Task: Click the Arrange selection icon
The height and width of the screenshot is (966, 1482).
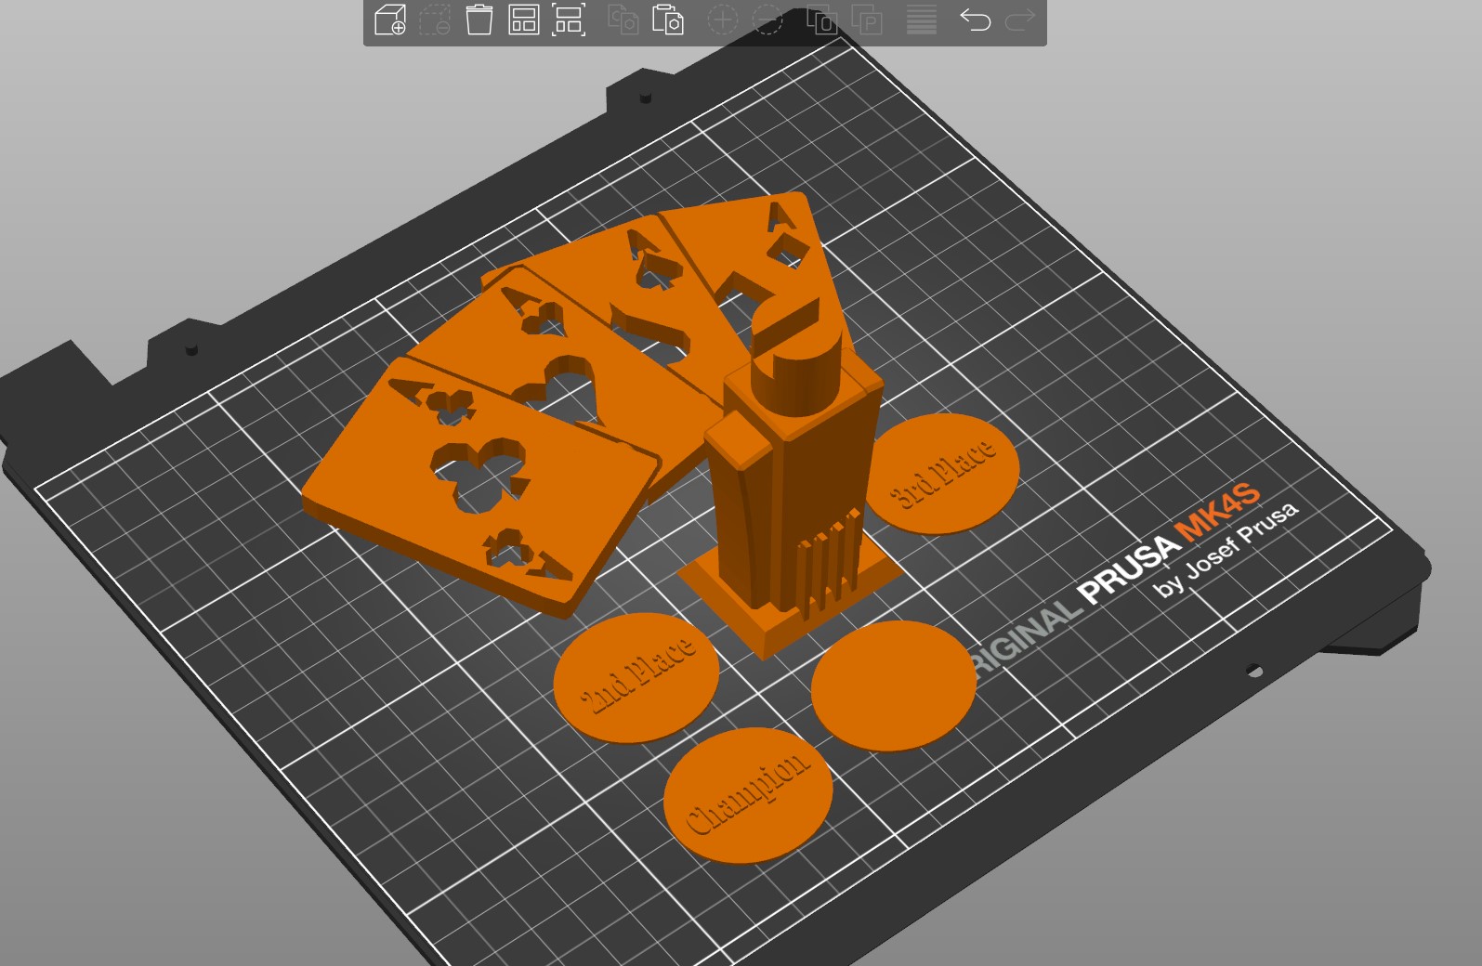Action: pyautogui.click(x=569, y=20)
